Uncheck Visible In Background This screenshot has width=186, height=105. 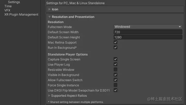[115, 75]
